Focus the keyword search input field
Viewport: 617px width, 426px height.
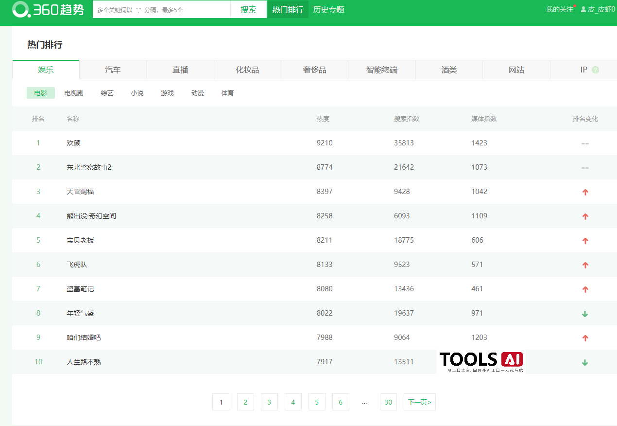(x=161, y=10)
